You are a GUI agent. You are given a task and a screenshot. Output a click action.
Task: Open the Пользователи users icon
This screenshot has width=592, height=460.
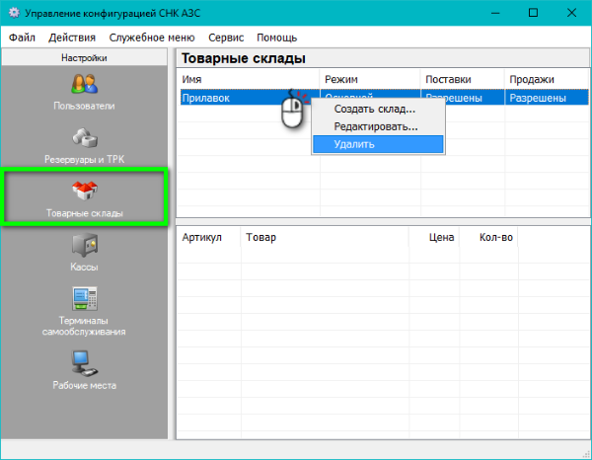tap(84, 85)
